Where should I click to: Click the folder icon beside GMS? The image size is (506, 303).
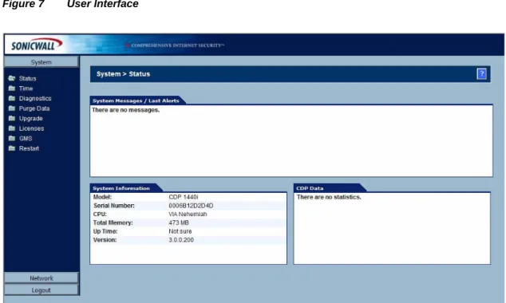point(12,138)
